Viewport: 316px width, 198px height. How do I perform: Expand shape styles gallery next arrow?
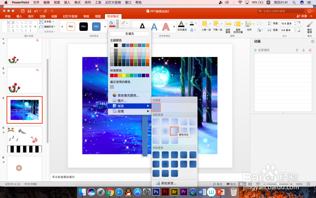(x=105, y=27)
